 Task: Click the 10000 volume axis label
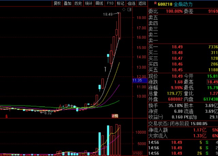tap(141, 132)
